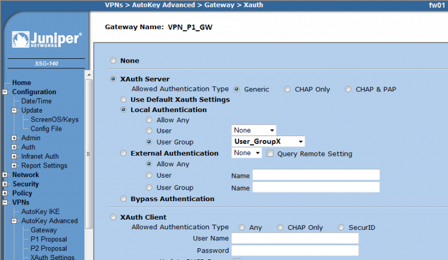Select External Authentication option
Image resolution: width=448 pixels, height=260 pixels.
pos(123,154)
